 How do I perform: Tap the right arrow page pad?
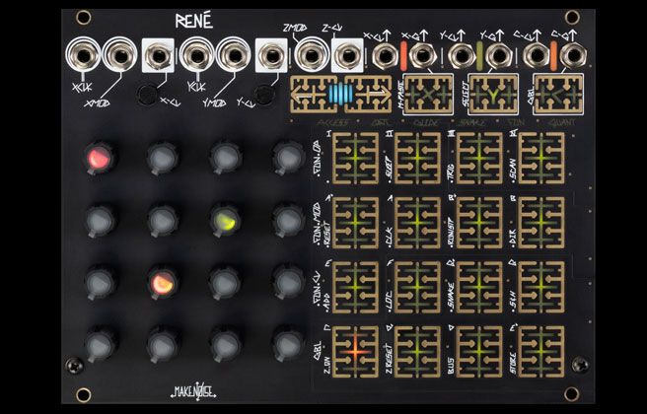368,95
